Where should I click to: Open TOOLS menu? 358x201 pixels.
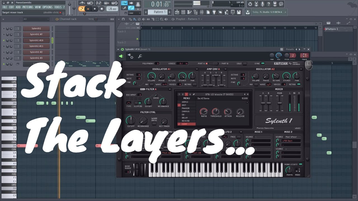(58, 7)
